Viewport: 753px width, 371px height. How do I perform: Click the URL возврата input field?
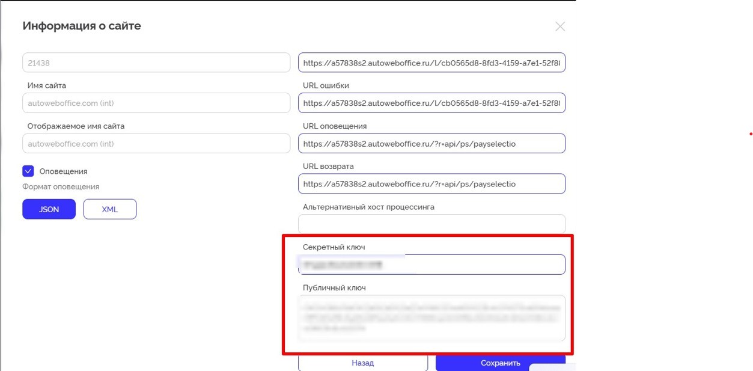(x=431, y=184)
